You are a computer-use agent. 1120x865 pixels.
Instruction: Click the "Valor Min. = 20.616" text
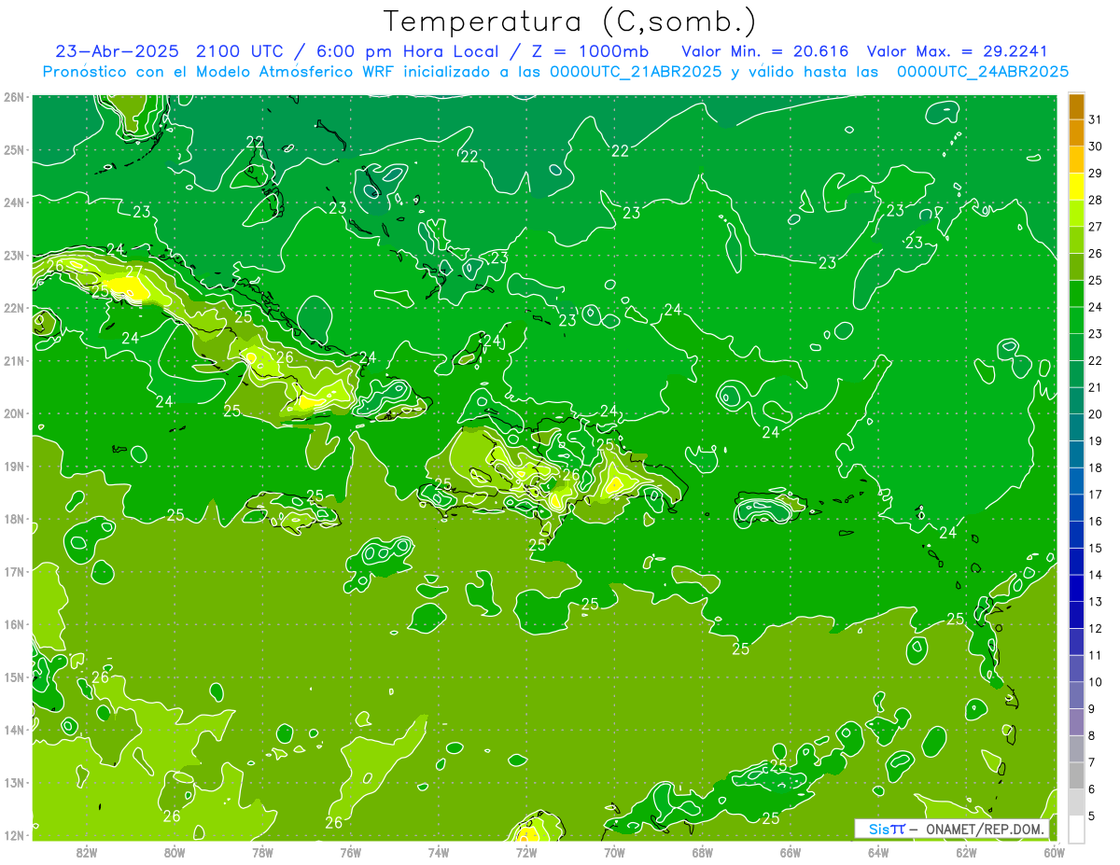click(x=765, y=51)
